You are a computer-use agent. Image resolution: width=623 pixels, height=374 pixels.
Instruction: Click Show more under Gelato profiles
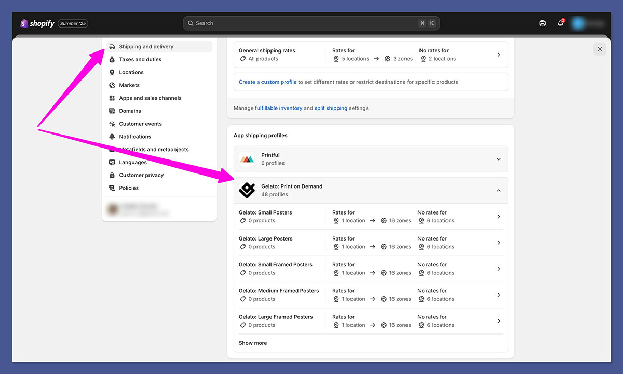(x=253, y=343)
